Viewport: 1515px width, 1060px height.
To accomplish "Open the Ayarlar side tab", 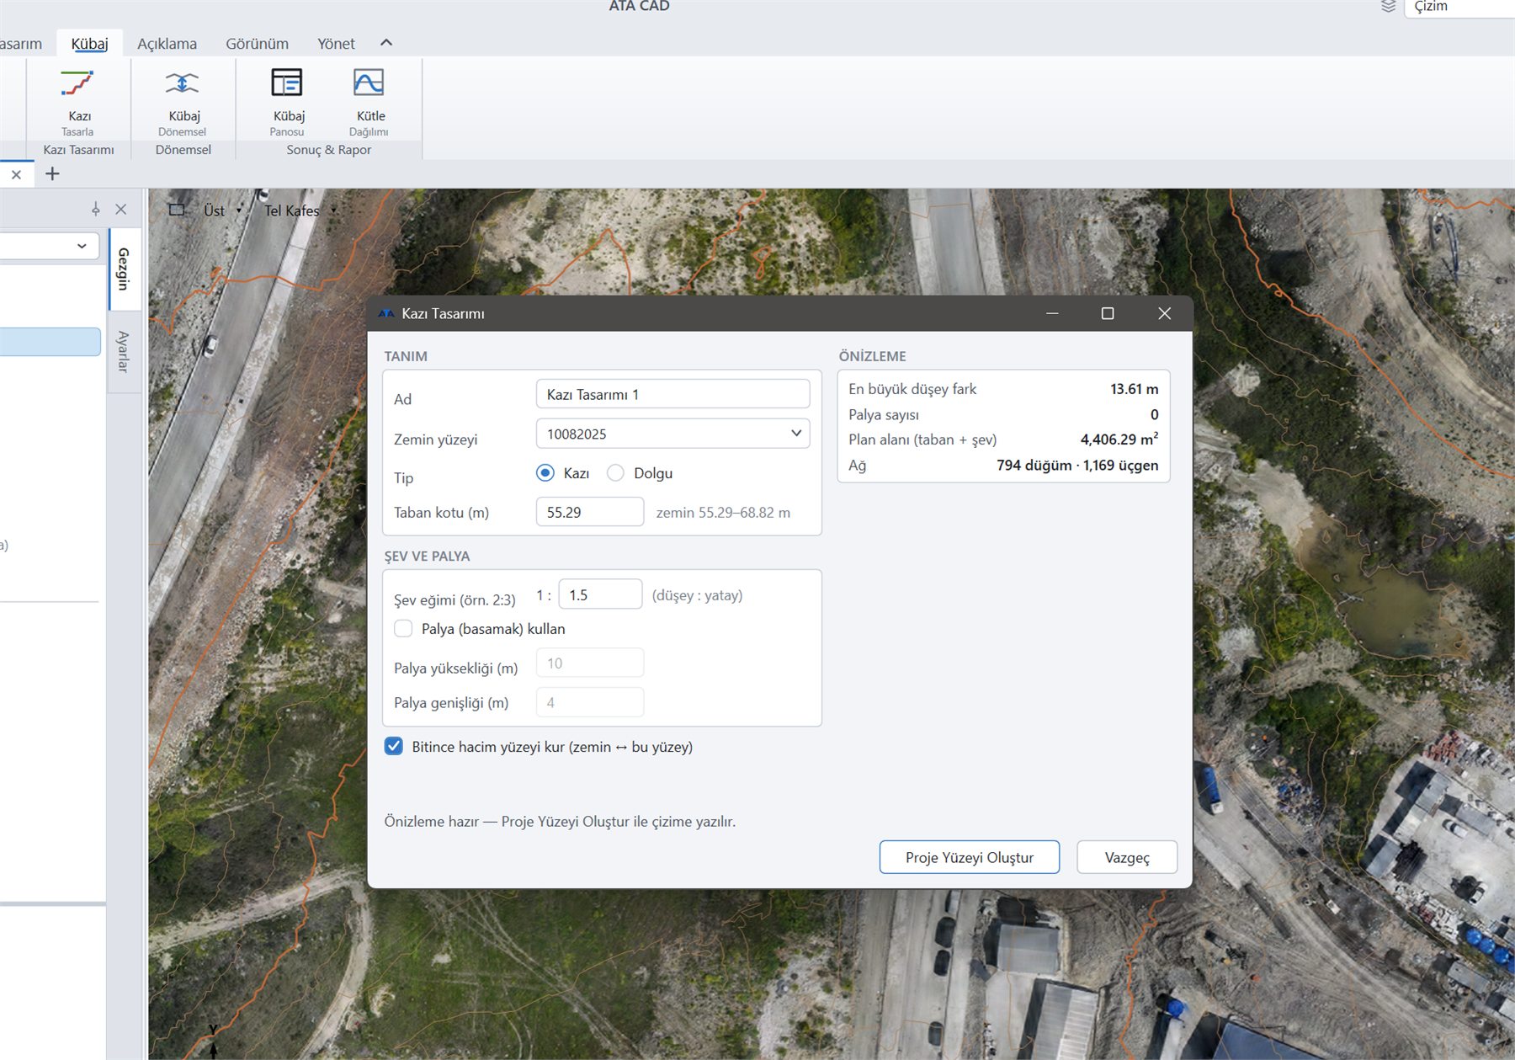I will tap(124, 352).
